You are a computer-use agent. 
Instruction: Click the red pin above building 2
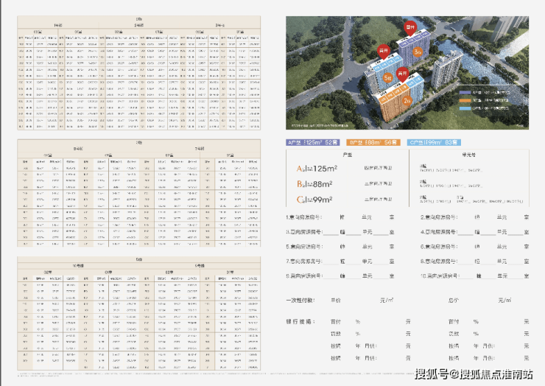(x=402, y=74)
